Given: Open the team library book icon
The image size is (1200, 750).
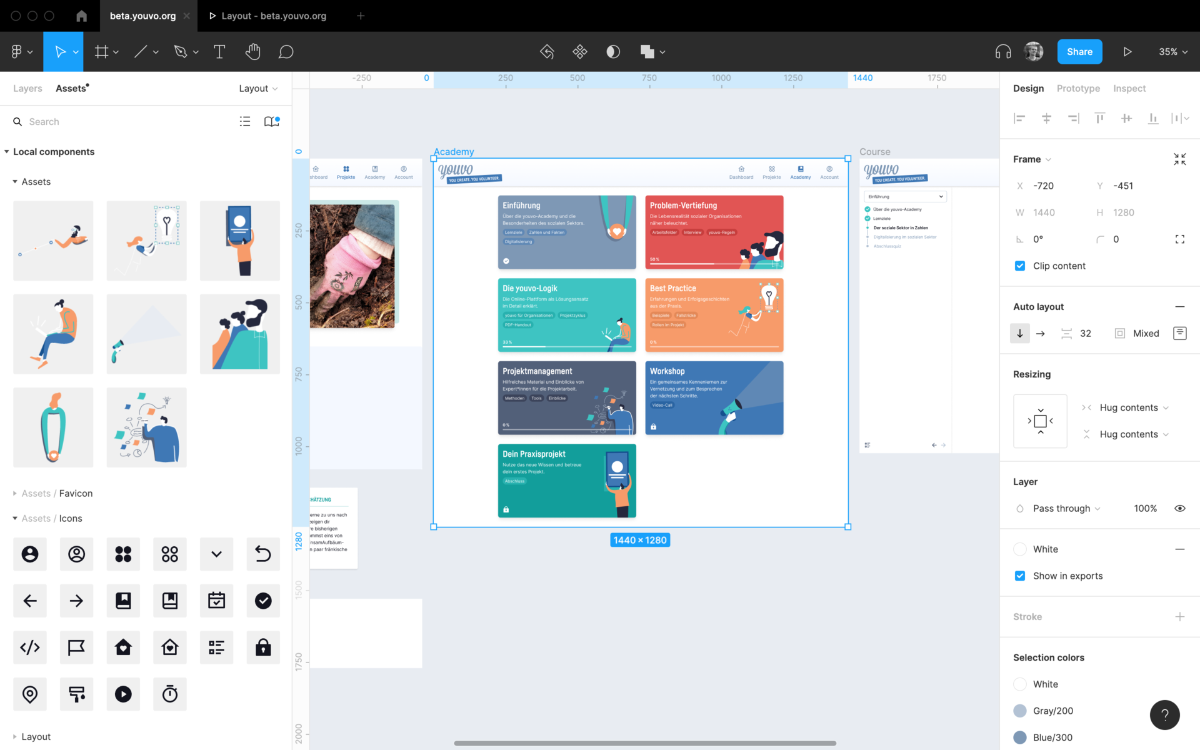Looking at the screenshot, I should point(272,121).
